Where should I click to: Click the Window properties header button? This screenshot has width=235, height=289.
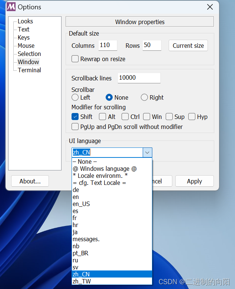pyautogui.click(x=140, y=22)
